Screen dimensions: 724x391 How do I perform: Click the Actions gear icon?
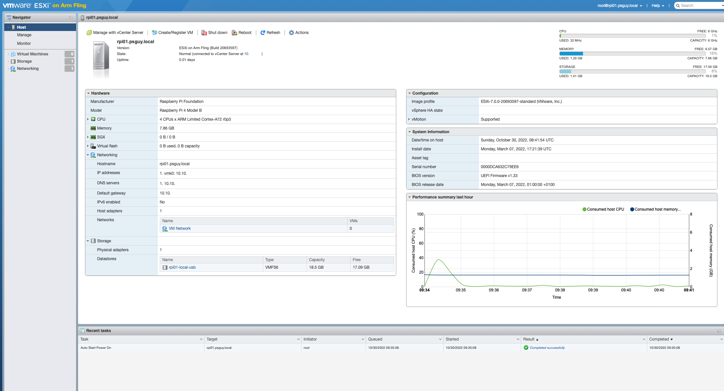click(291, 33)
